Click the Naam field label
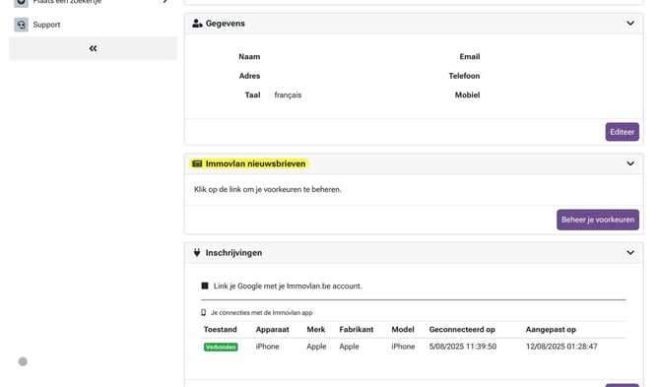660x387 pixels. 249,56
